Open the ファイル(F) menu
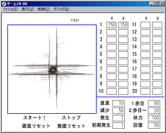The image size is (166, 133). [x=10, y=9]
